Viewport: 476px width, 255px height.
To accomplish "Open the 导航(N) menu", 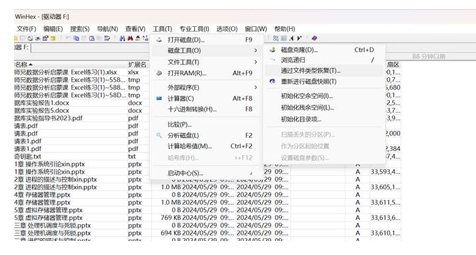I will coord(107,29).
